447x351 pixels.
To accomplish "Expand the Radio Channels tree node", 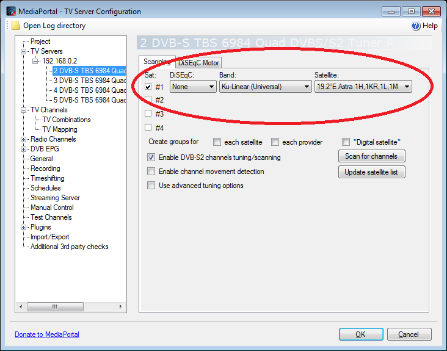I will [x=24, y=140].
